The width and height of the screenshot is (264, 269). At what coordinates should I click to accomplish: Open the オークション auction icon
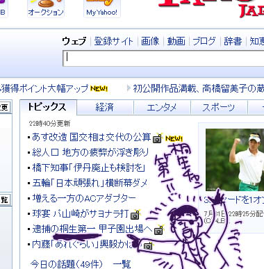click(46, 8)
